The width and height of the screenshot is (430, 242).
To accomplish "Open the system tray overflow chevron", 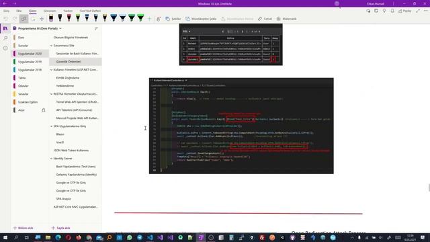I will pyautogui.click(x=352, y=237).
